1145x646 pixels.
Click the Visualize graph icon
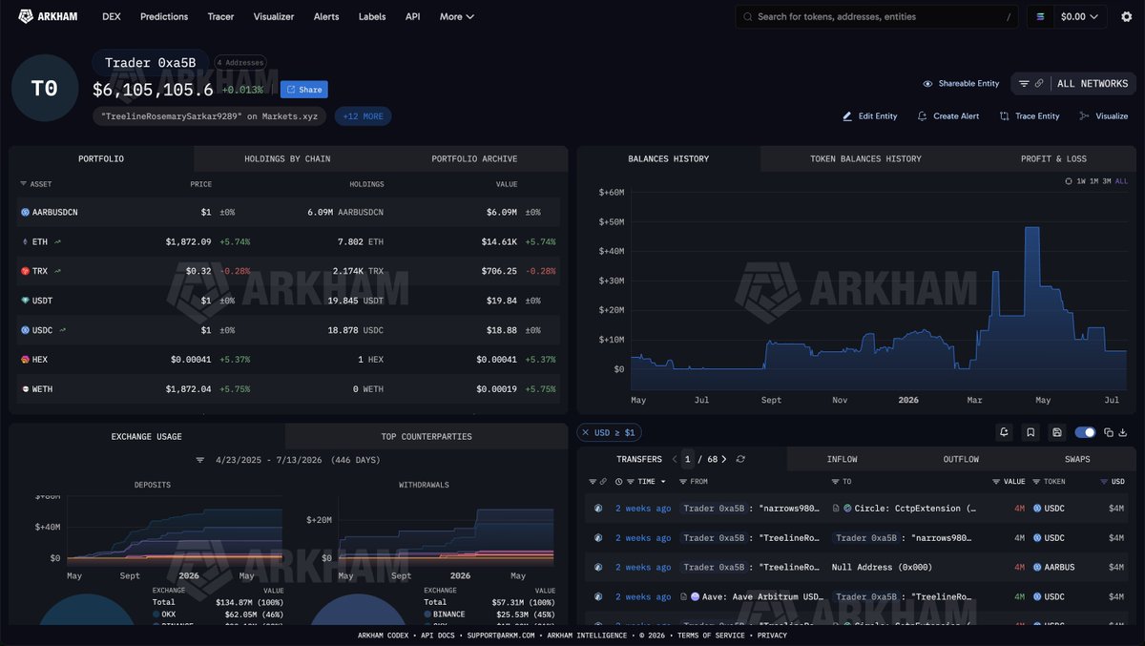[x=1084, y=115]
